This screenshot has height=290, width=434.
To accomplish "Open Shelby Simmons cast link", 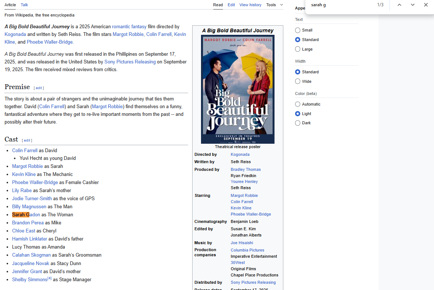I will click(30, 279).
